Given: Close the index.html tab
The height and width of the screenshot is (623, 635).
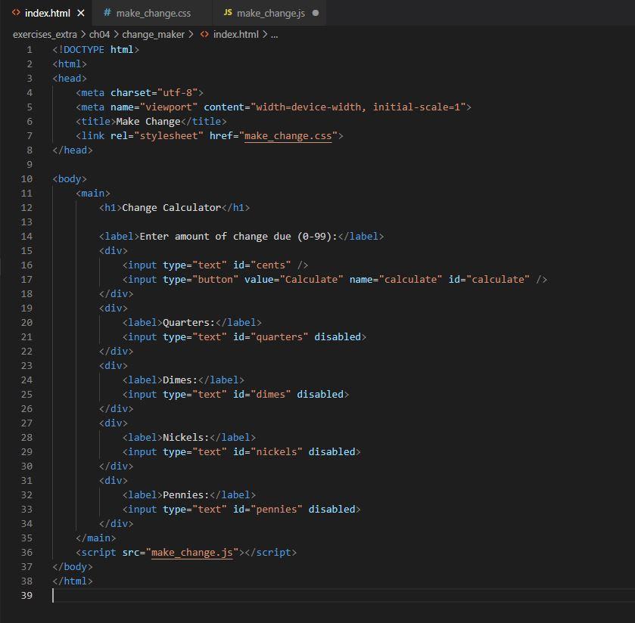Looking at the screenshot, I should [x=81, y=13].
